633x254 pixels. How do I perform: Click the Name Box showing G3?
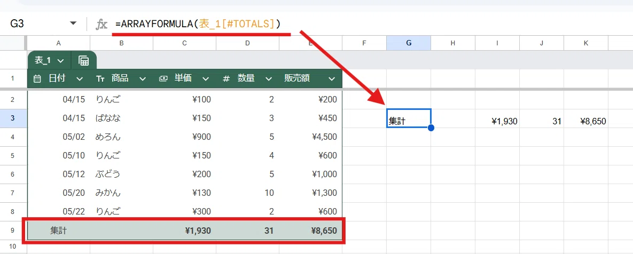click(17, 24)
